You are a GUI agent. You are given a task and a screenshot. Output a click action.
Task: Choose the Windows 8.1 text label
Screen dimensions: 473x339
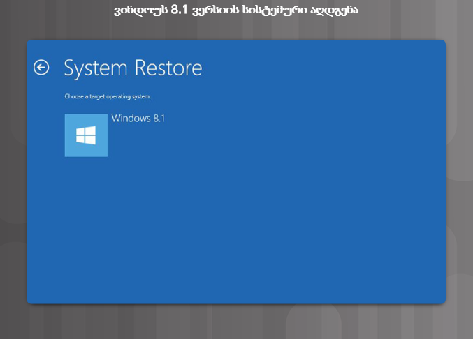[x=138, y=119]
